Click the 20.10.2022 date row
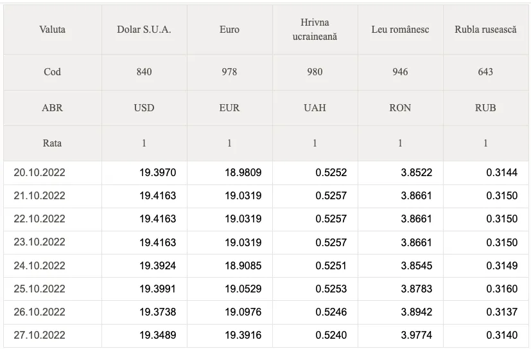The height and width of the screenshot is (349, 531). [266, 172]
